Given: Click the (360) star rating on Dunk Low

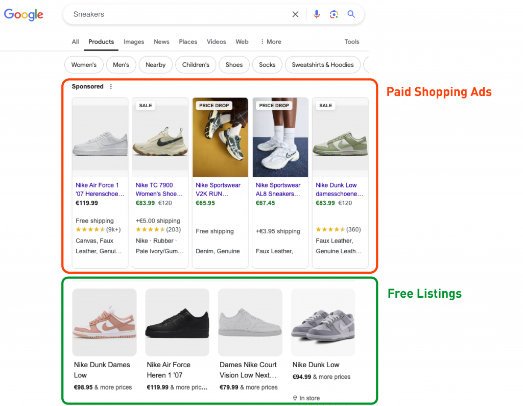Looking at the screenshot, I should pos(338,229).
